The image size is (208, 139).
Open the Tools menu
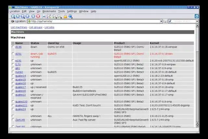tap(61, 11)
